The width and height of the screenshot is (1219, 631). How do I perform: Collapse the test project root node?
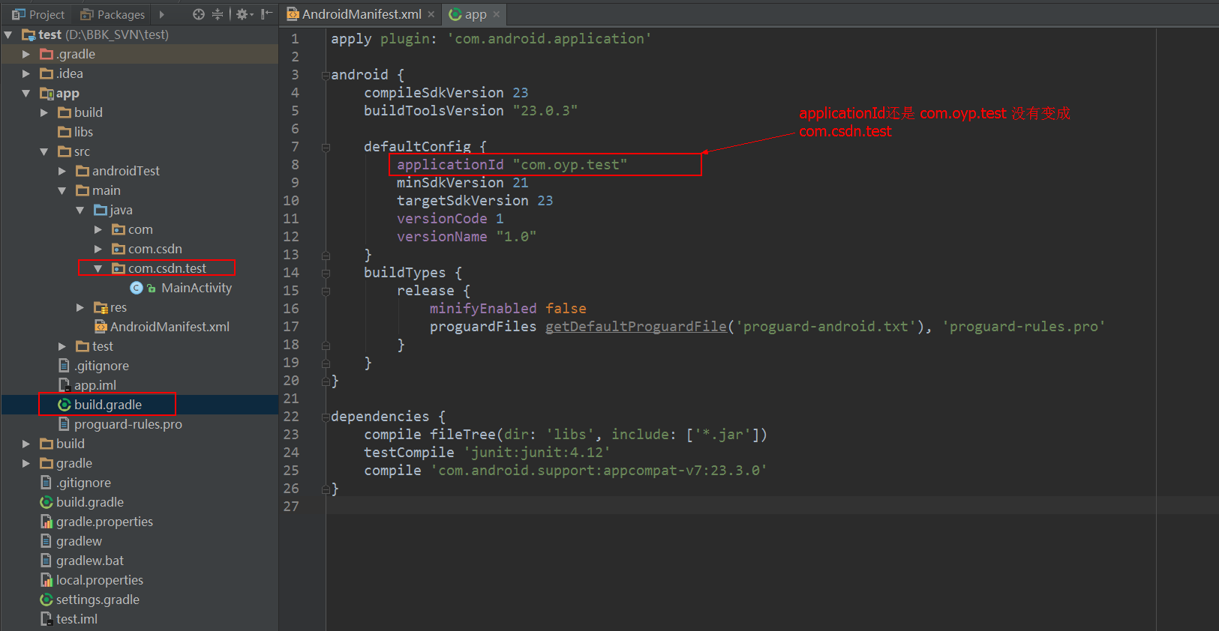tap(8, 34)
